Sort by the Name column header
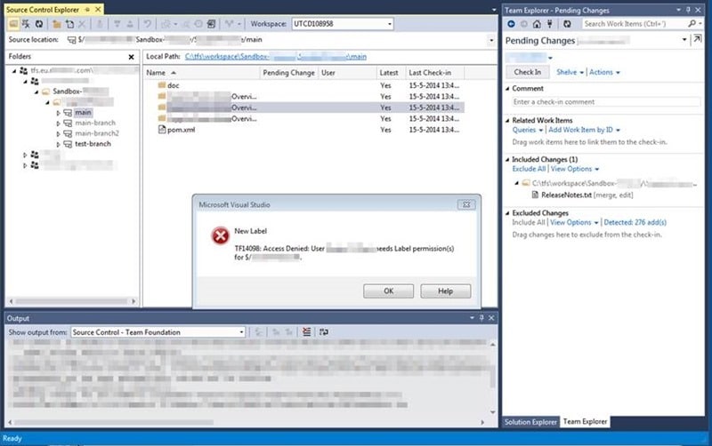Viewport: 712px width, 446px height. click(202, 73)
